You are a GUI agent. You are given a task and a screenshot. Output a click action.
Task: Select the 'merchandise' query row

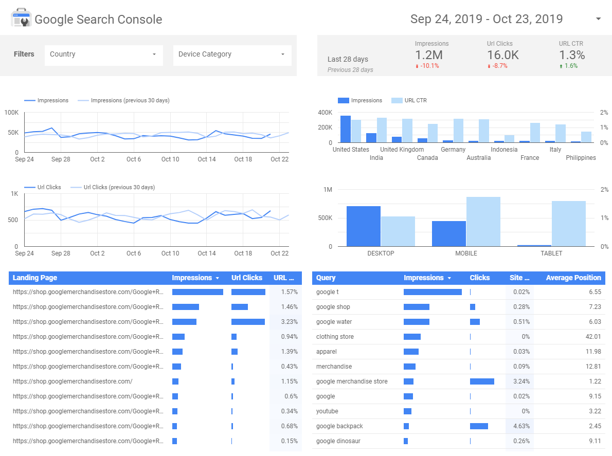click(x=459, y=366)
